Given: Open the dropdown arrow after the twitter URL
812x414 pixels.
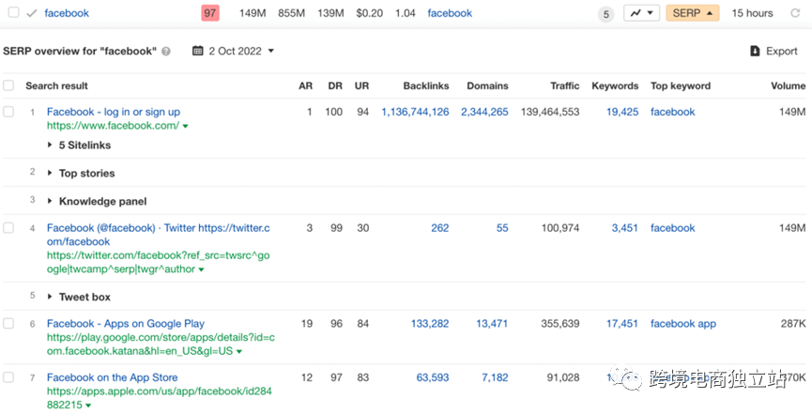Looking at the screenshot, I should pyautogui.click(x=201, y=269).
